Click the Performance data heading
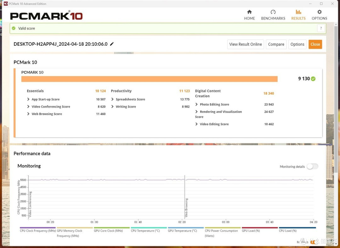The image size is (340, 248). pyautogui.click(x=32, y=153)
